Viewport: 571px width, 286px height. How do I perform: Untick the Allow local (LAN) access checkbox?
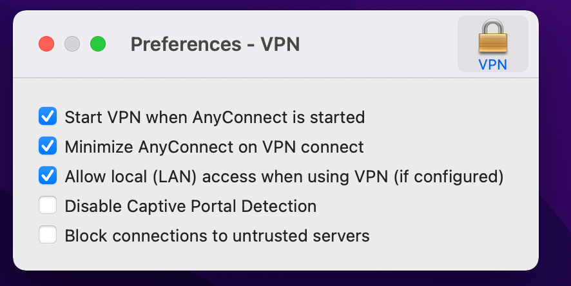(x=48, y=176)
